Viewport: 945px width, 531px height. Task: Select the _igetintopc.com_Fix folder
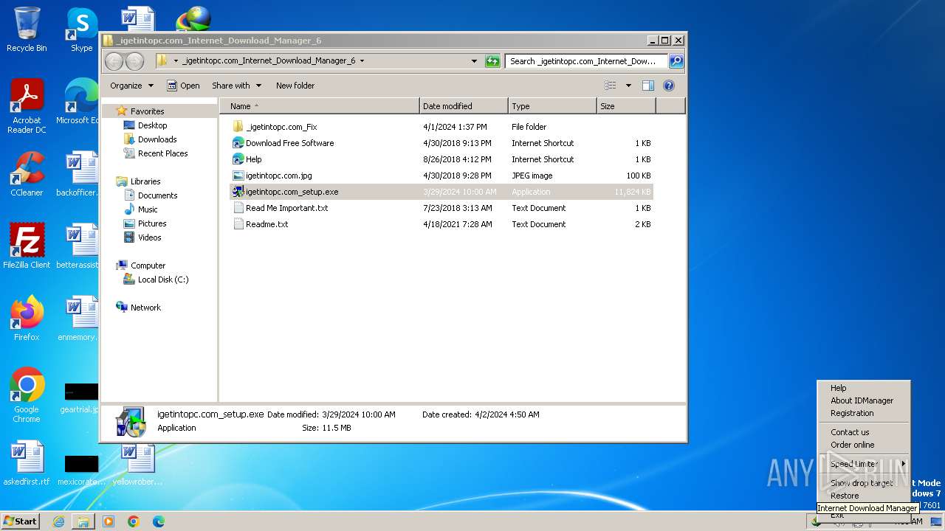point(281,127)
